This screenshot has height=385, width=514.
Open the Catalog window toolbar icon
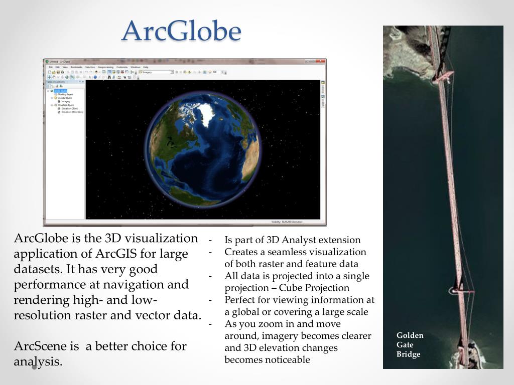pyautogui.click(x=114, y=72)
